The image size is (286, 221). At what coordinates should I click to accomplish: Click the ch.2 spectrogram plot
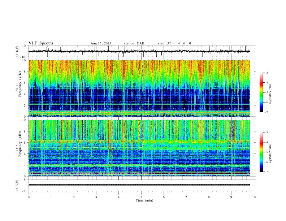tap(139, 148)
